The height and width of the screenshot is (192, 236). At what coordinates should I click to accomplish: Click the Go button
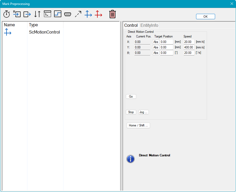click(131, 97)
